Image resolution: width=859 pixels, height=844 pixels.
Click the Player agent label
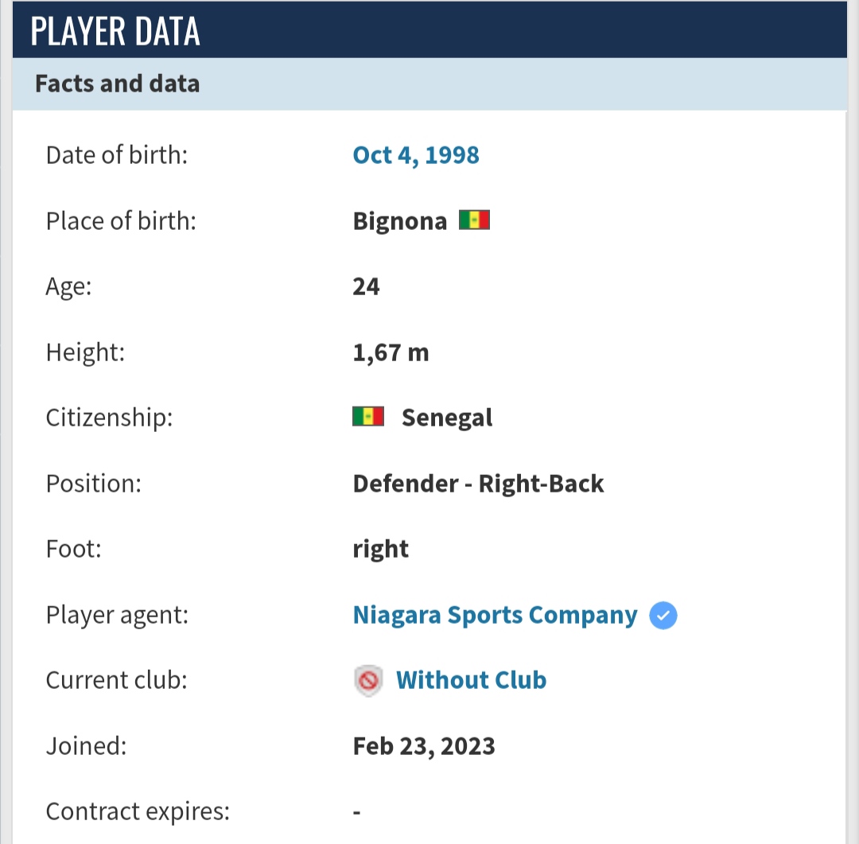[x=117, y=616]
